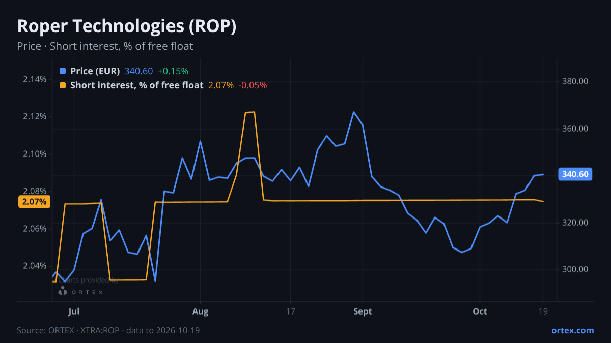The width and height of the screenshot is (611, 343).
Task: Click the 2.08% left axis label
Action: pyautogui.click(x=35, y=191)
